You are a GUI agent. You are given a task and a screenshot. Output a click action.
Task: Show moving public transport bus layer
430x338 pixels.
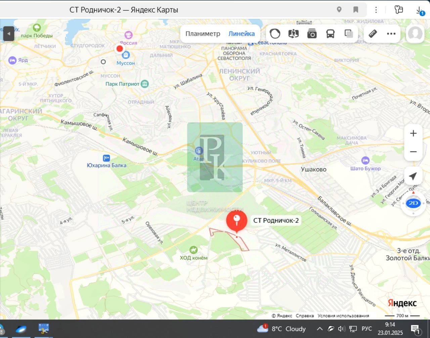point(330,34)
